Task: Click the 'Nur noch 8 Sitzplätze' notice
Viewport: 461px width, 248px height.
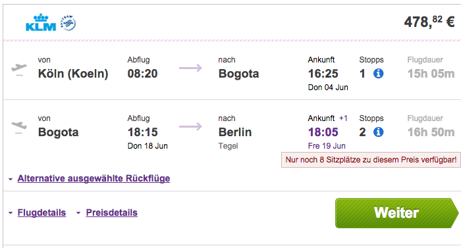Action: pyautogui.click(x=371, y=160)
